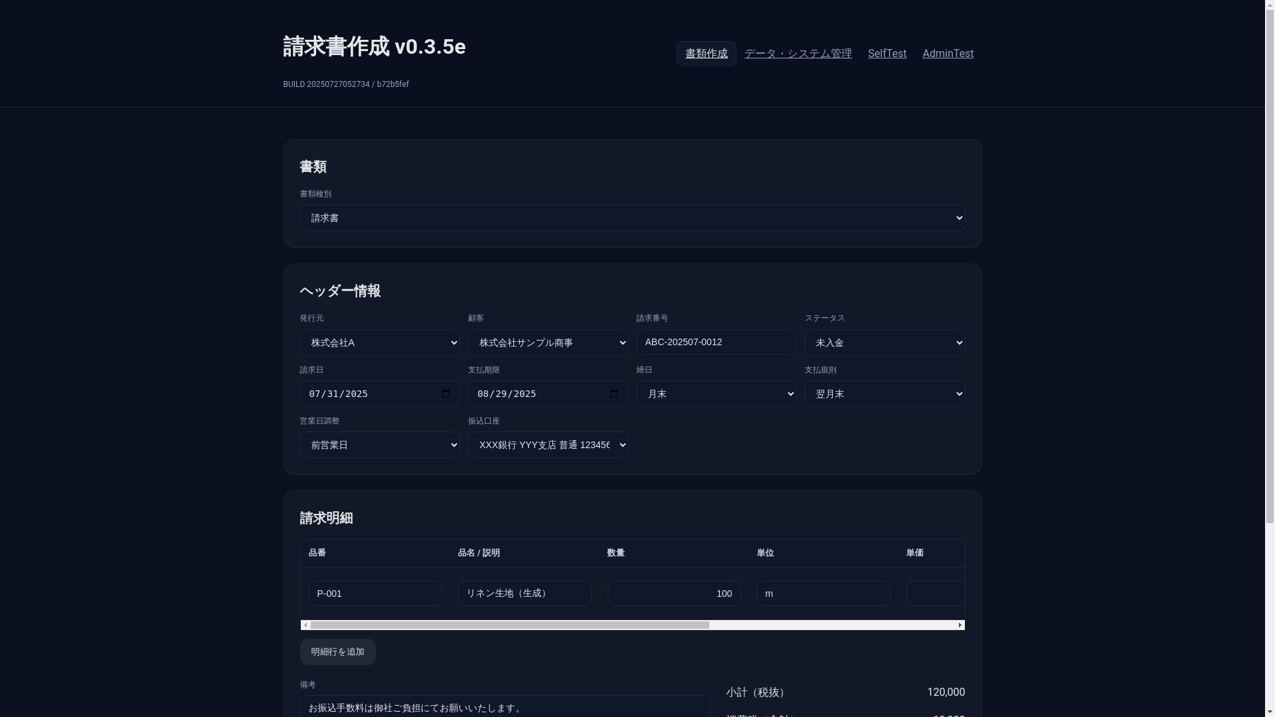This screenshot has width=1275, height=717.
Task: Switch to the SelfTest tab
Action: click(x=887, y=53)
